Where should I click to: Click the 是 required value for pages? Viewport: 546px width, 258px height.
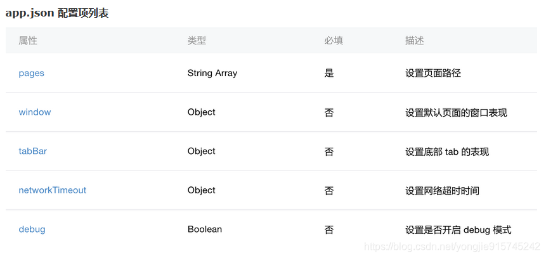[x=329, y=73]
